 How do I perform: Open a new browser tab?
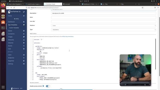coord(139,4)
